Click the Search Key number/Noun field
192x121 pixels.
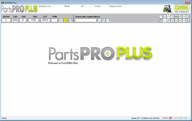(x=86, y=20)
